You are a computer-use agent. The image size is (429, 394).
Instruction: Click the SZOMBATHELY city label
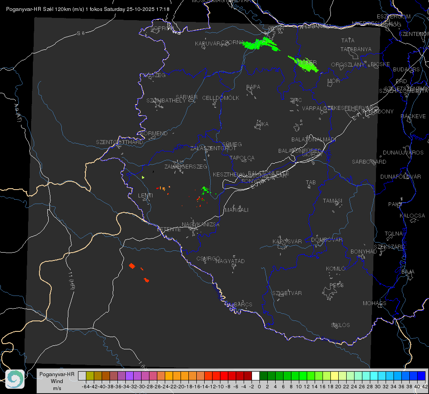[166, 101]
